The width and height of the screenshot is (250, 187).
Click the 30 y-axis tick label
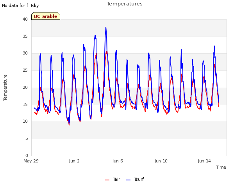[x=25, y=53]
